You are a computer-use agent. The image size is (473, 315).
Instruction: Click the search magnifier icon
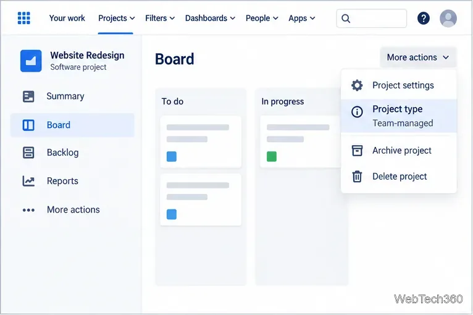coord(346,19)
